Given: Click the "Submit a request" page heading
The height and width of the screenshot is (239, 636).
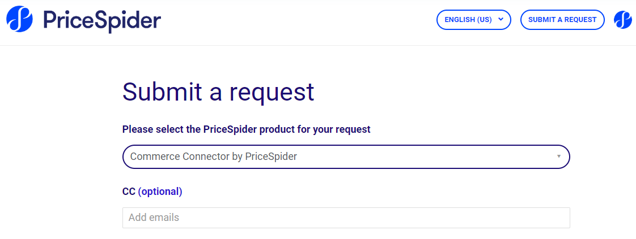Looking at the screenshot, I should 218,92.
